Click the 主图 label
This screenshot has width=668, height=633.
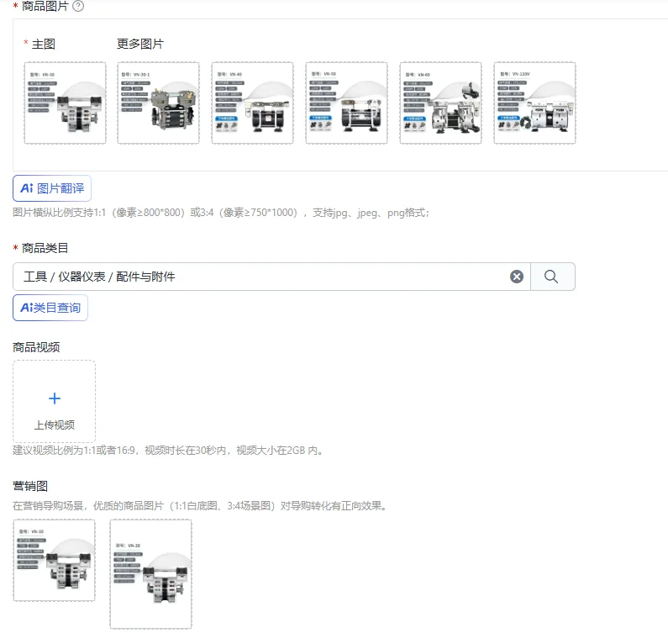pyautogui.click(x=44, y=44)
